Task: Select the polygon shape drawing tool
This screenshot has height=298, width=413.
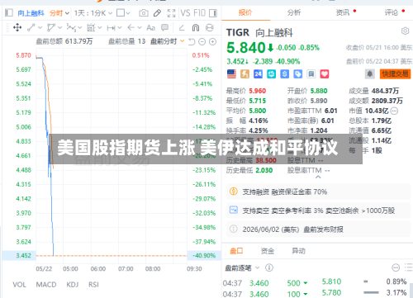Action: click(50, 27)
